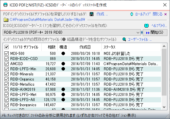
Task: Click the floppy disk save icon
Action: pyautogui.click(x=92, y=14)
